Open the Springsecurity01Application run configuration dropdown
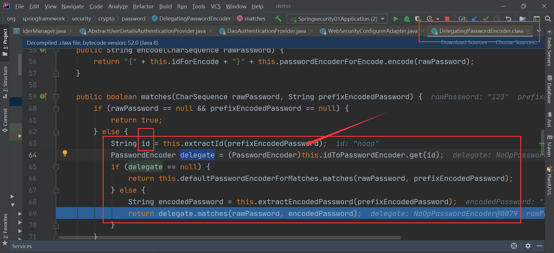 click(x=337, y=19)
